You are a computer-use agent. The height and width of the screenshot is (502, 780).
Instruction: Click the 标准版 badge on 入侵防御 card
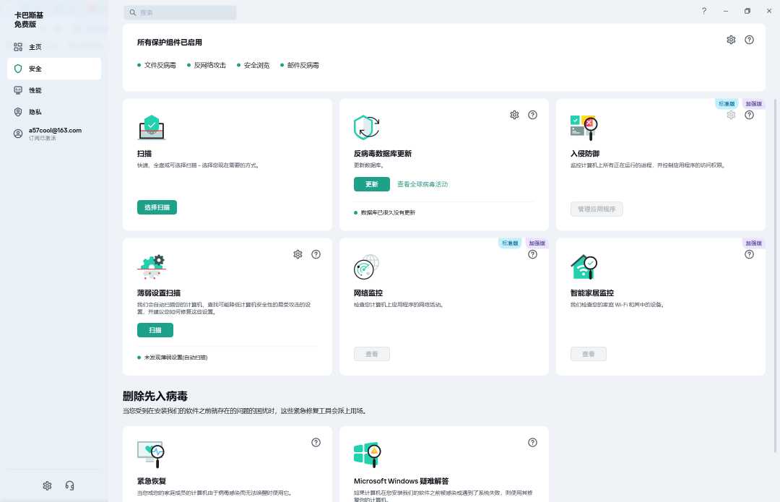pos(727,103)
